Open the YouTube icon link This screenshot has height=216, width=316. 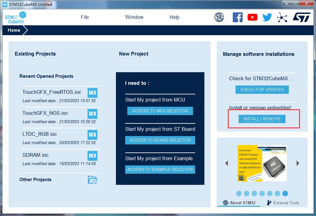(x=252, y=17)
